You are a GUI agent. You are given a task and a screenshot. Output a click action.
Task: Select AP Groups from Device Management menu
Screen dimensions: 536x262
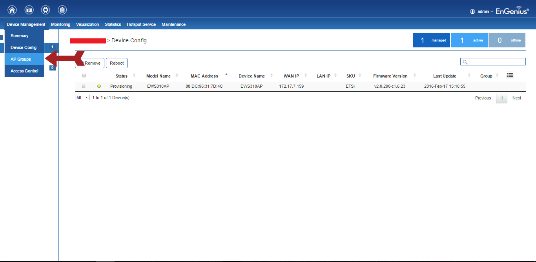[x=21, y=59]
